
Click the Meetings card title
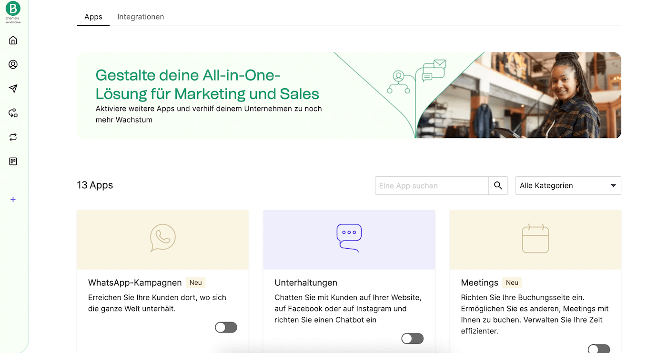[x=480, y=282]
